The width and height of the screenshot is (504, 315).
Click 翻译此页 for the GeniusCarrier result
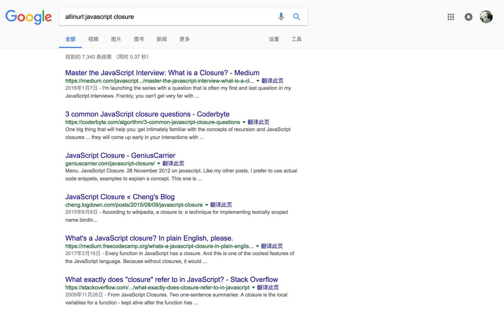pyautogui.click(x=173, y=163)
